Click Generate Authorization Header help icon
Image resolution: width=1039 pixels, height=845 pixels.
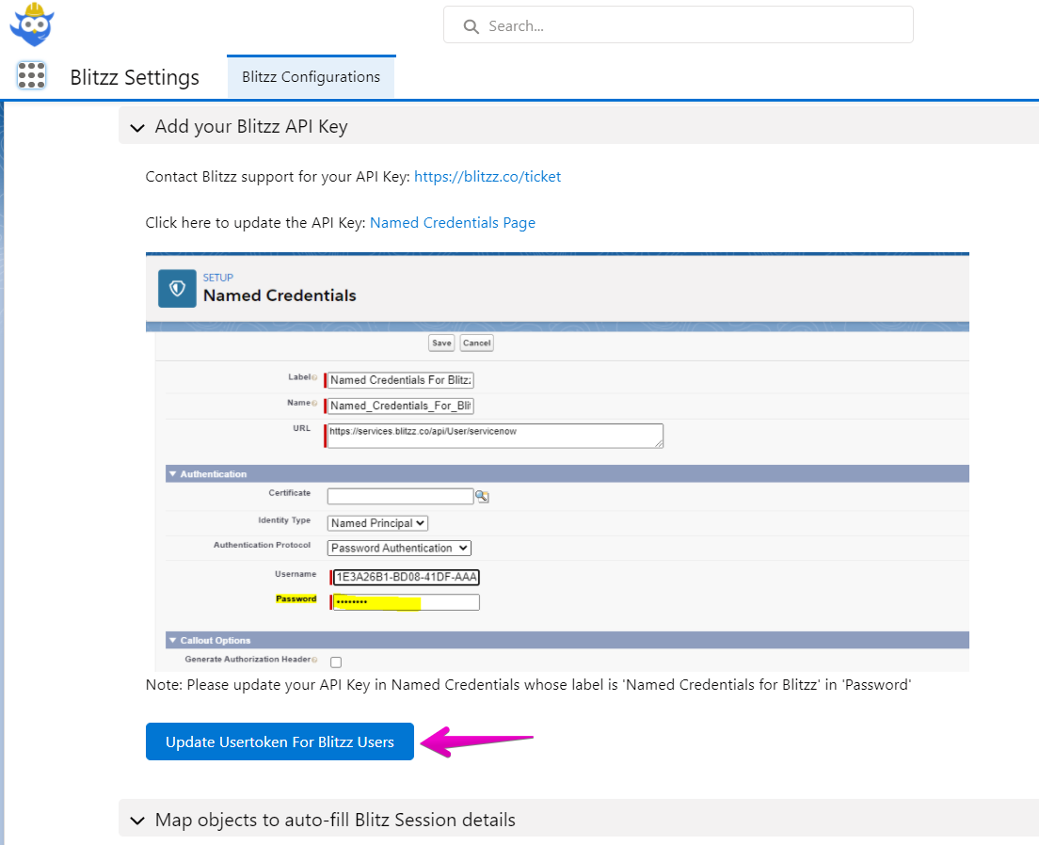(x=314, y=660)
